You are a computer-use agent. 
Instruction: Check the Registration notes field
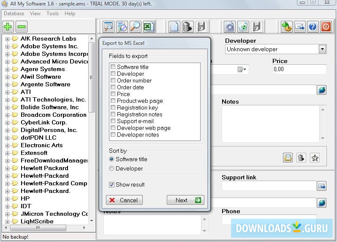tap(113, 114)
